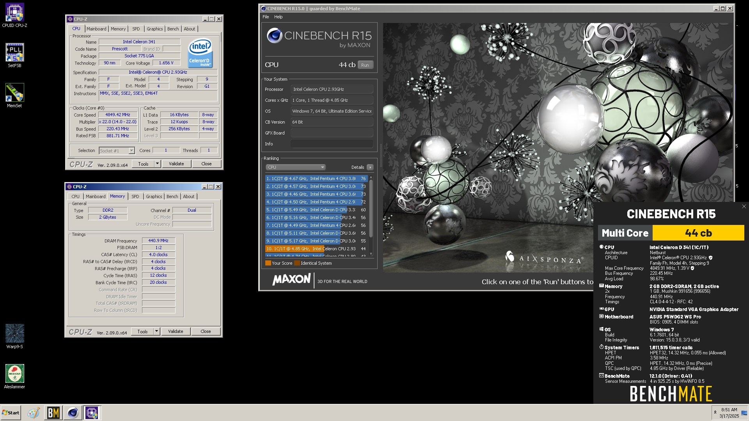Click the BenchMate System Timers icon
Image resolution: width=749 pixels, height=421 pixels.
(x=601, y=347)
